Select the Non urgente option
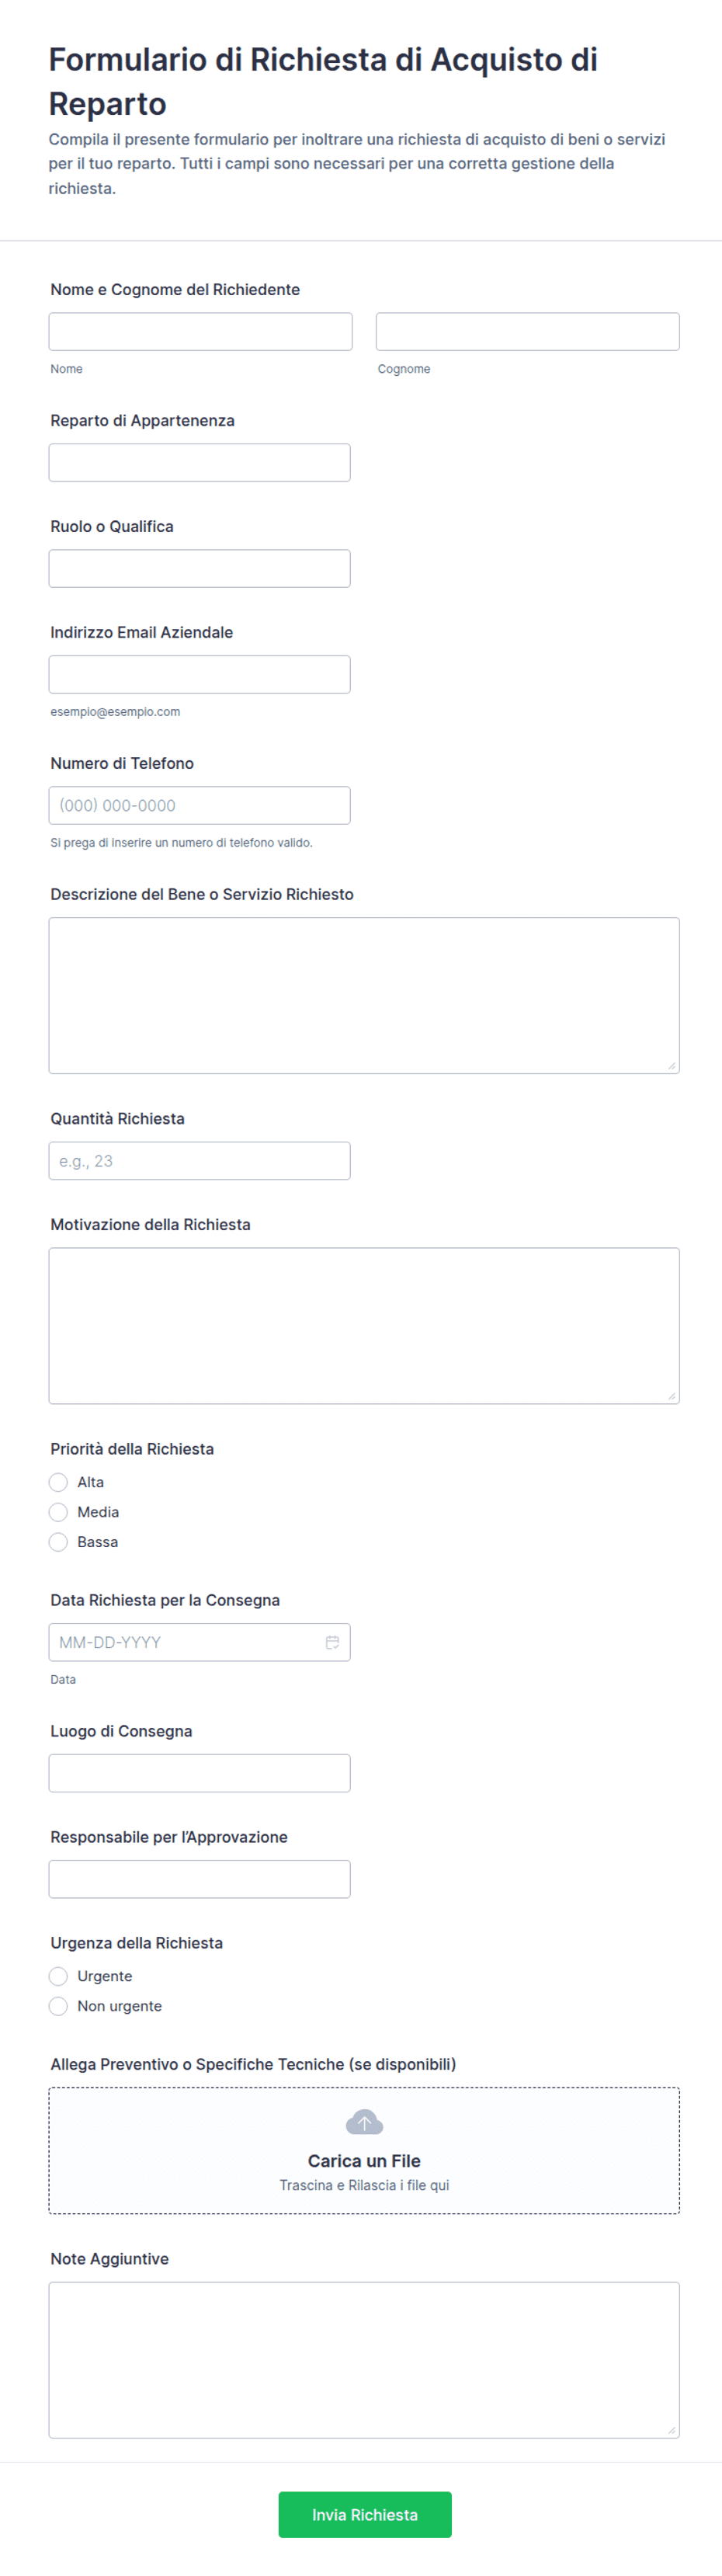 pos(58,2006)
